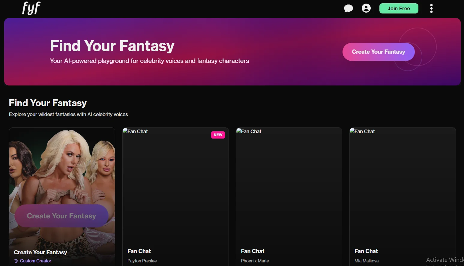Image resolution: width=464 pixels, height=266 pixels.
Task: Open Fan Chat title above Phoenix Marie
Action: pos(253,251)
